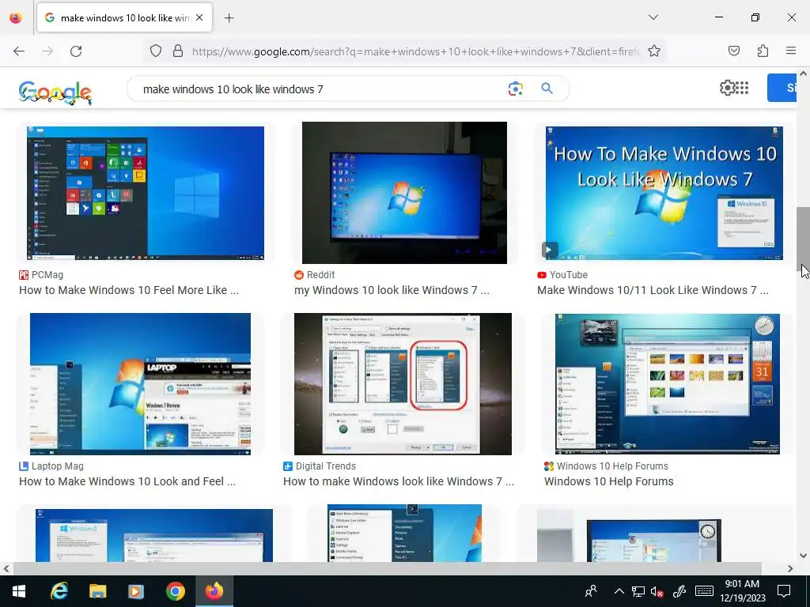
Task: Reload the current page
Action: 76,51
